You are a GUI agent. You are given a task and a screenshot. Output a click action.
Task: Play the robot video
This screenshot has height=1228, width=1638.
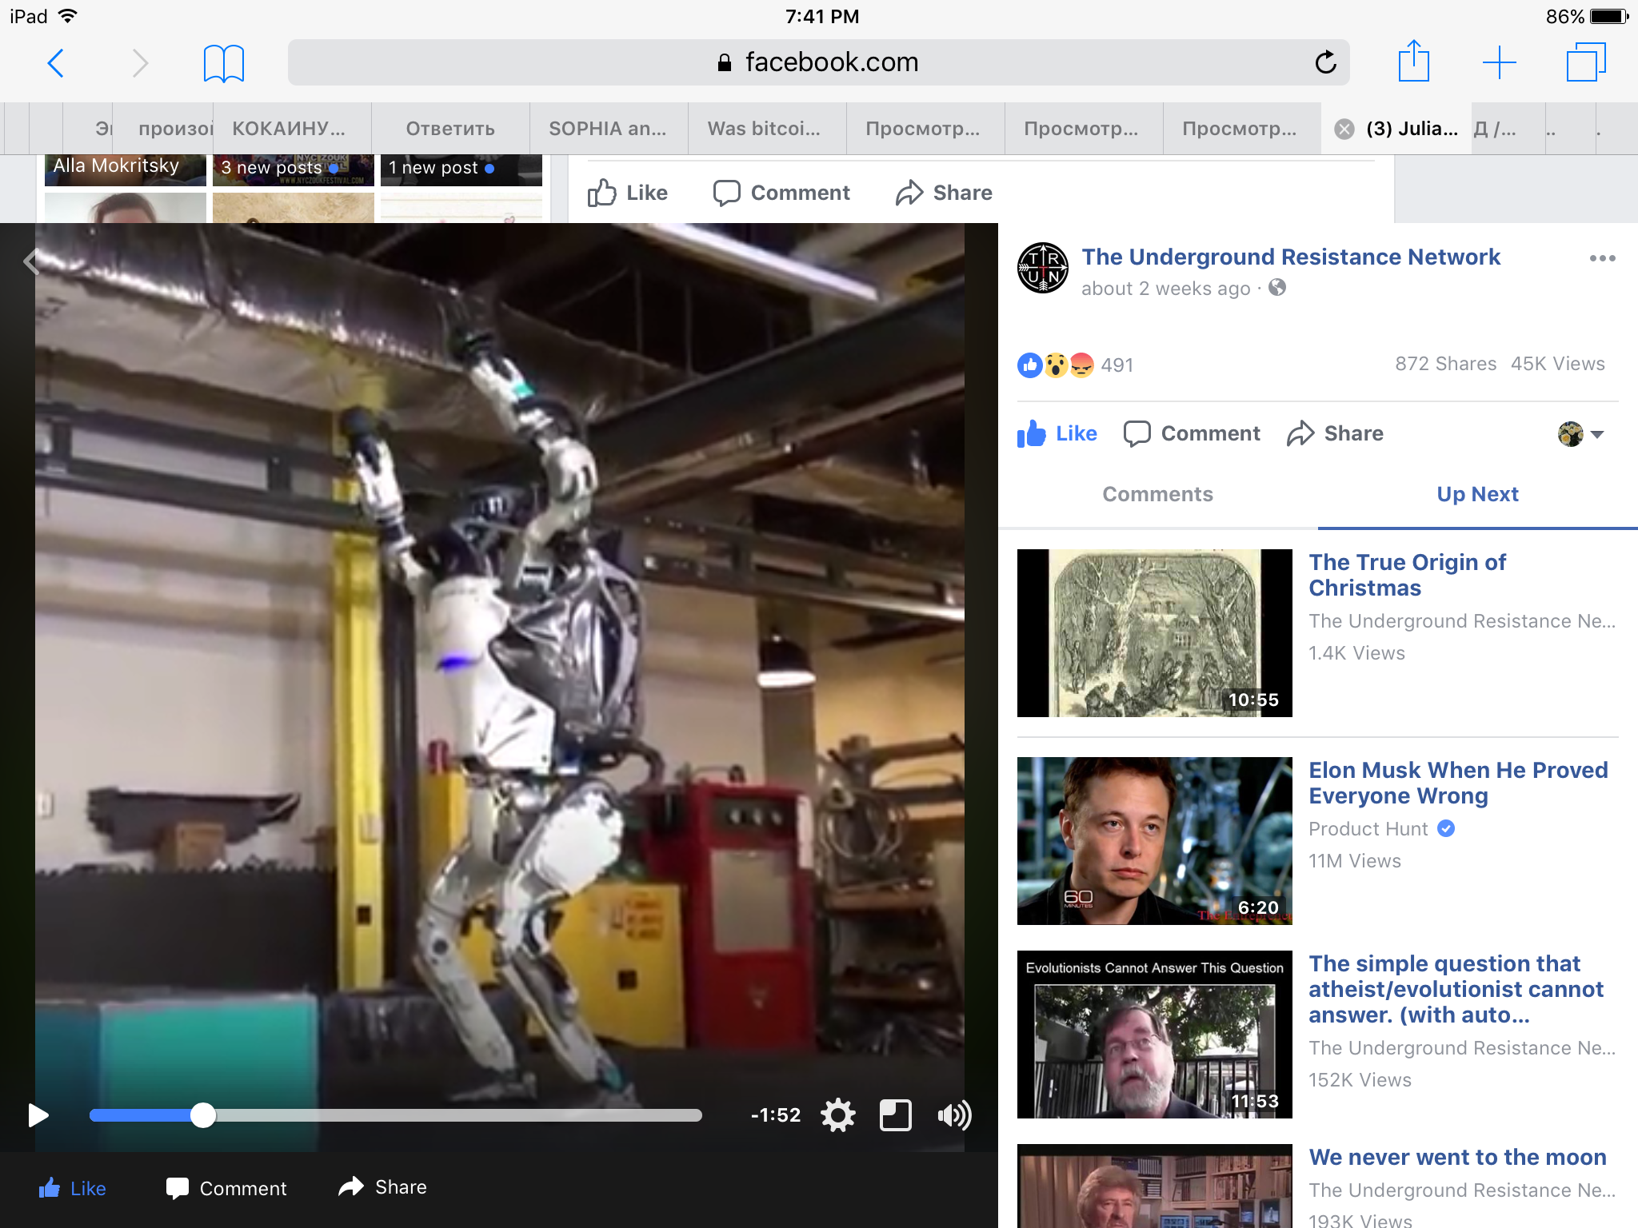[38, 1114]
